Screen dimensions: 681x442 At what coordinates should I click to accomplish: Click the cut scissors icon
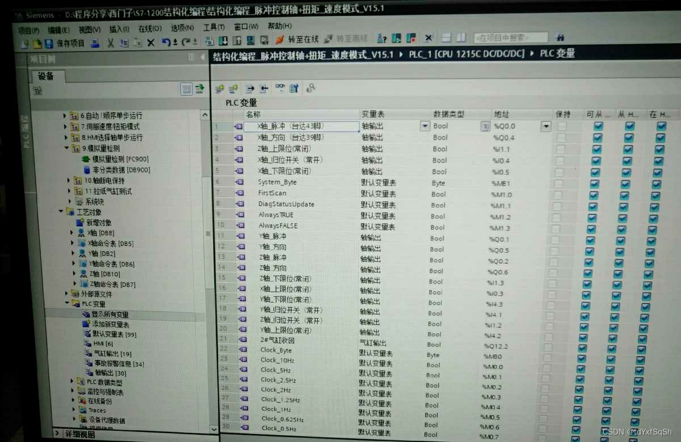coord(111,42)
